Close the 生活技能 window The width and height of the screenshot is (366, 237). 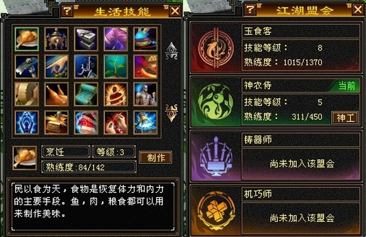point(175,11)
